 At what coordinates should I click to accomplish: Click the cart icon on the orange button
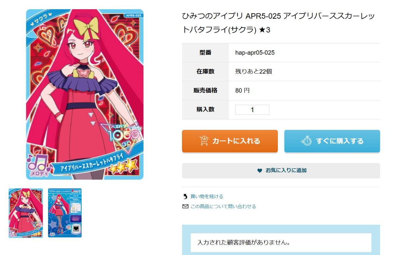point(204,141)
